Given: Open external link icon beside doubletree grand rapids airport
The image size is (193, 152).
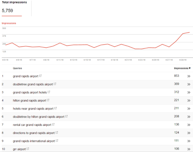Looking at the screenshot, I should point(55,84).
